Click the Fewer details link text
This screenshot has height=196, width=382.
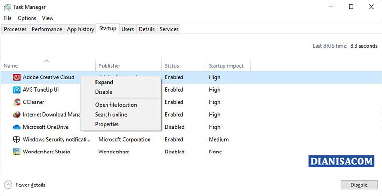[31, 185]
